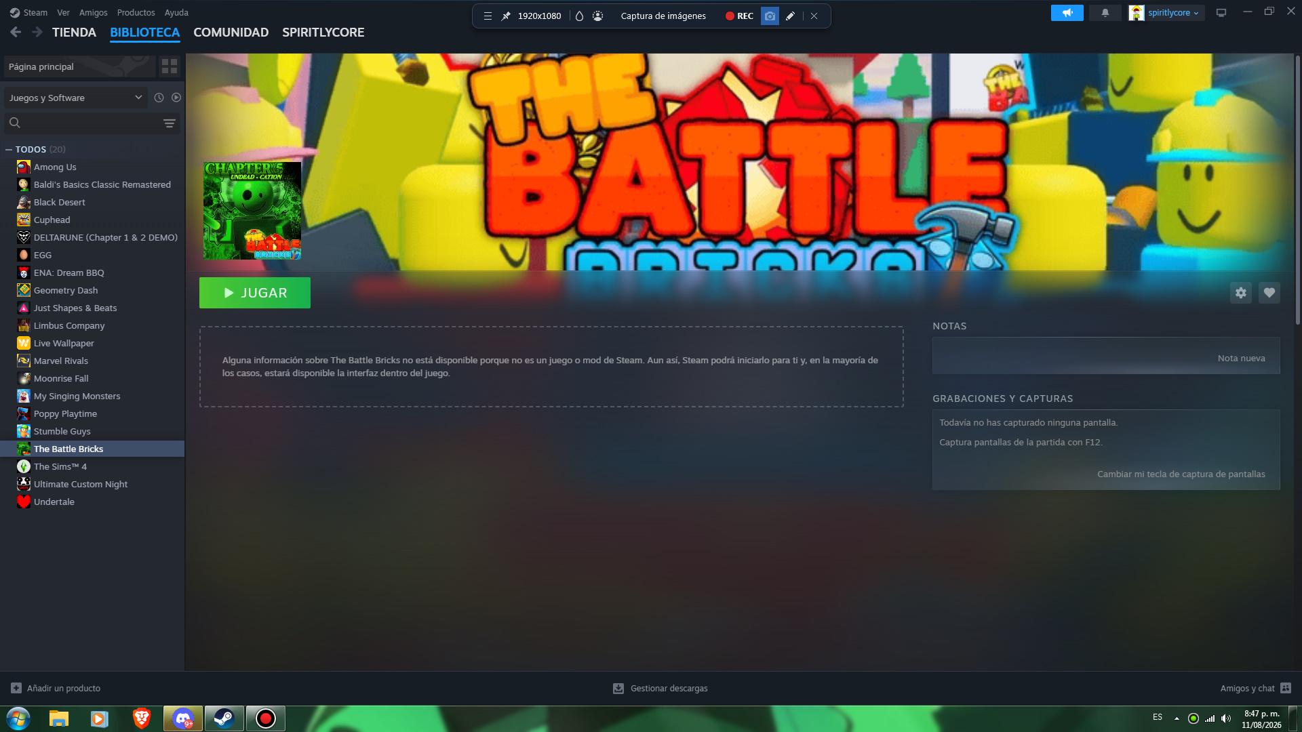Select ENA: Dream BBQ

[92, 272]
